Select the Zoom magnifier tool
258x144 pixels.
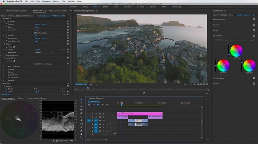(81, 138)
